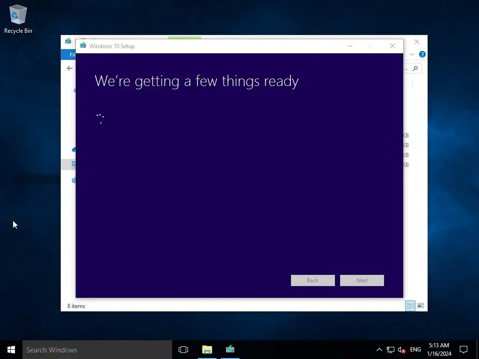Viewport: 479px width, 359px height.
Task: Open the Recycle Bin desktop icon
Action: pos(18,19)
